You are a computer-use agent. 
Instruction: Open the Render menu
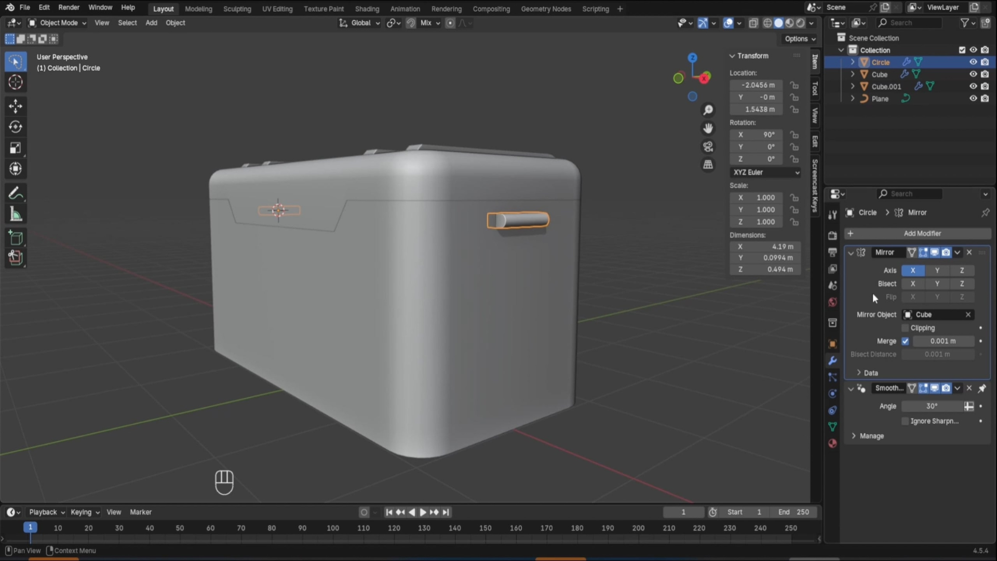[69, 7]
